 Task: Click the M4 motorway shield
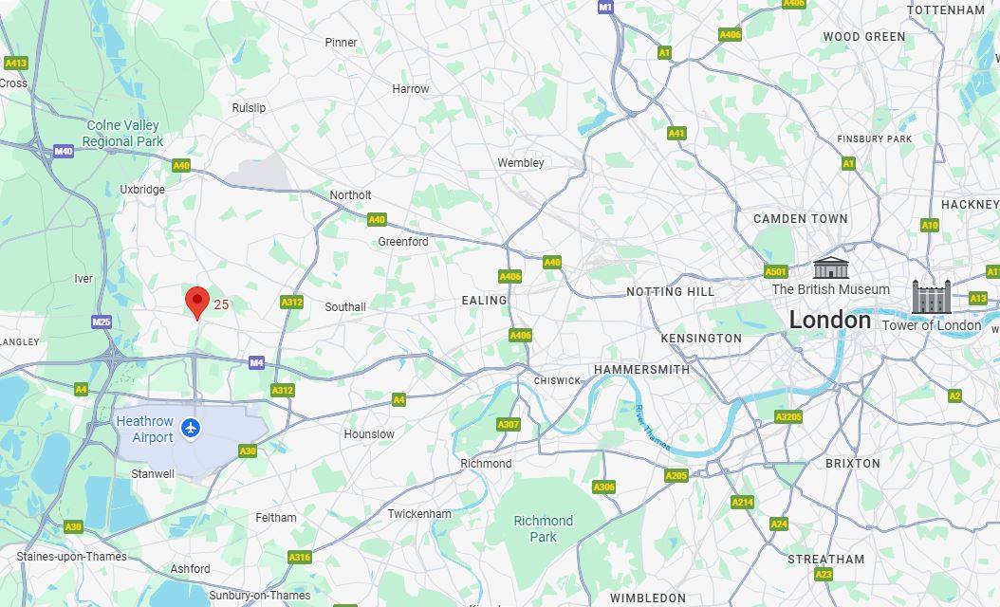point(256,363)
